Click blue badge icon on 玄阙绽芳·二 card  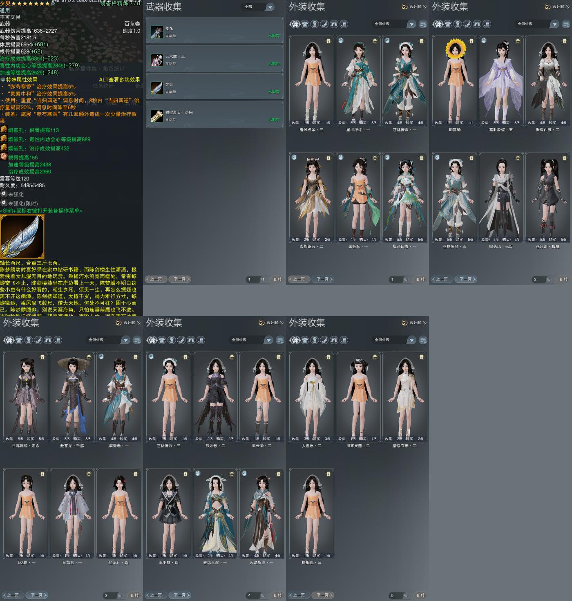(x=294, y=157)
